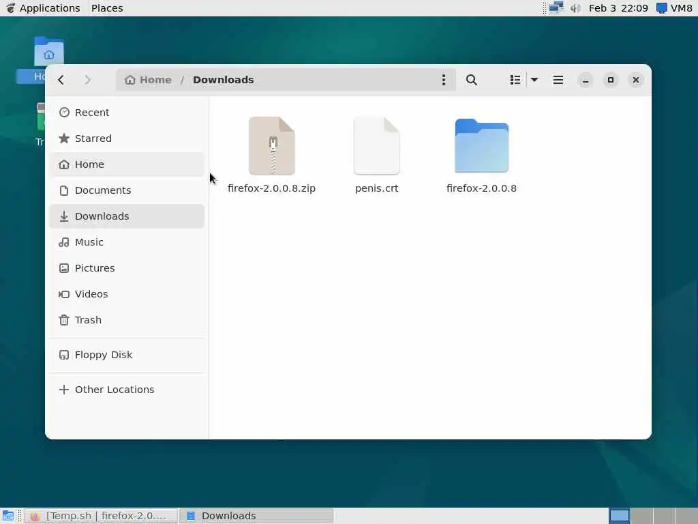Select the first workspace in switcher

[619, 516]
